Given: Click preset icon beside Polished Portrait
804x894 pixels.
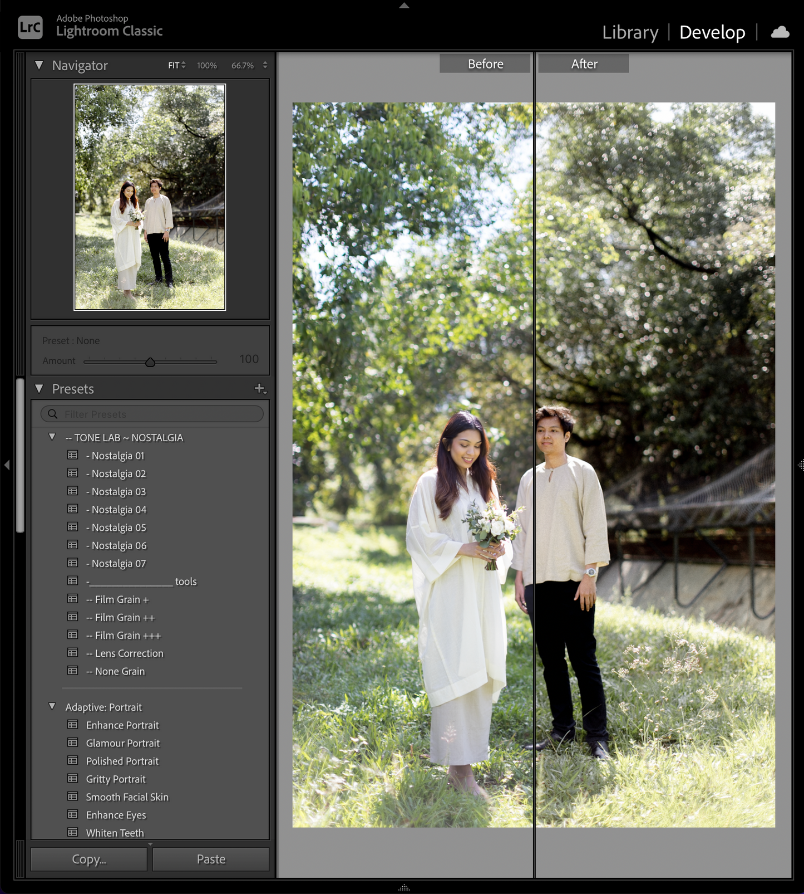Looking at the screenshot, I should (73, 760).
